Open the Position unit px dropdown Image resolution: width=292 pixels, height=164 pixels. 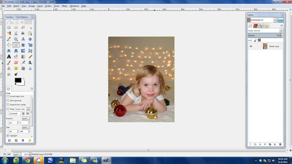pyautogui.click(x=26, y=118)
